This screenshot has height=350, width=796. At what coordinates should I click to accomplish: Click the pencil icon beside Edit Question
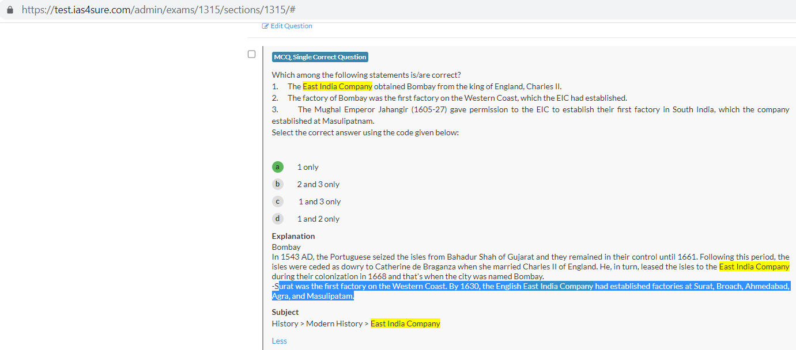coord(265,26)
